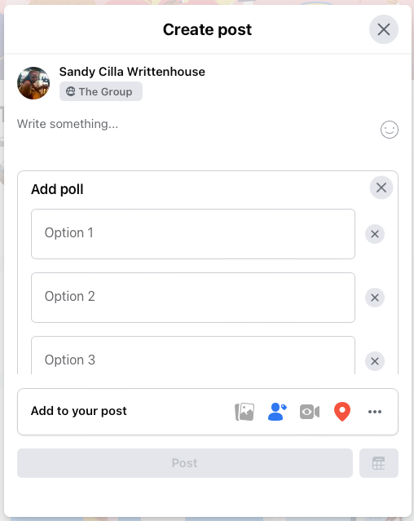Add a photo or video to post
The image size is (414, 521).
tap(244, 412)
